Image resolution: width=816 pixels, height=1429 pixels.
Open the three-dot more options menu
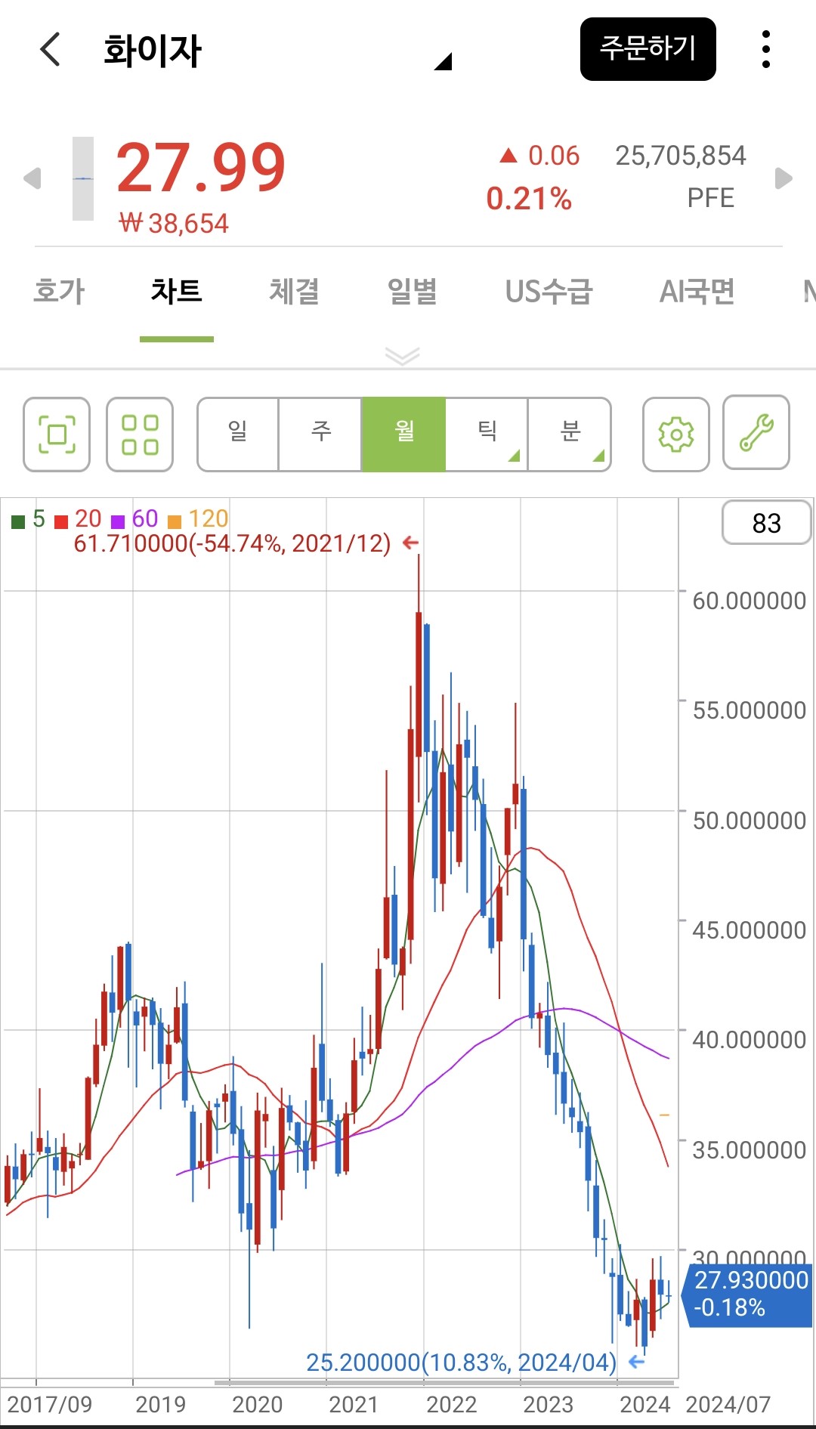pyautogui.click(x=766, y=50)
